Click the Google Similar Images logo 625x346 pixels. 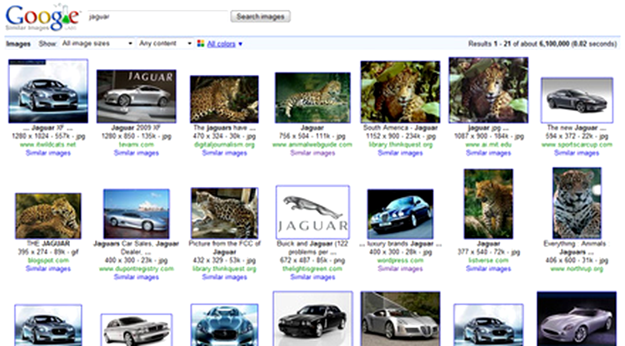tap(42, 17)
